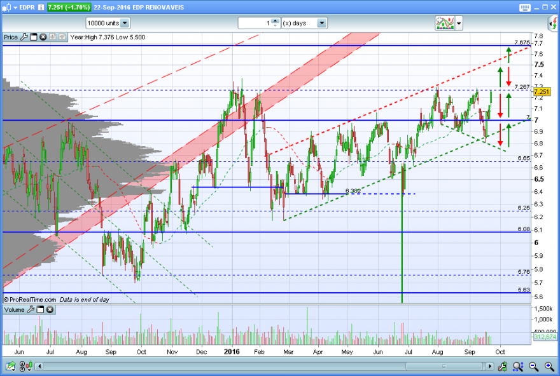Open the chart type dropdown beside EDPR
Image resolution: width=560 pixels, height=376 pixels.
coord(15,8)
